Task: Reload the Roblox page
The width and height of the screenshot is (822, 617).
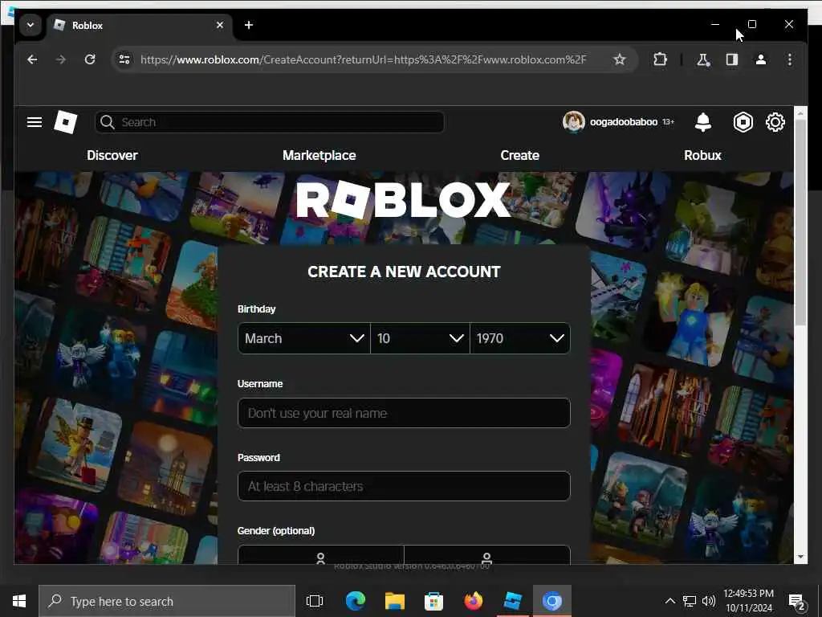Action: pos(90,59)
